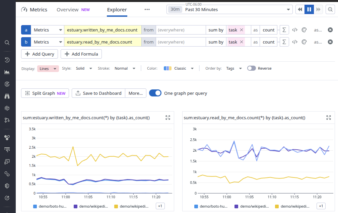338x213 pixels.
Task: Open the Stroke Normal dropdown
Action: pyautogui.click(x=125, y=68)
